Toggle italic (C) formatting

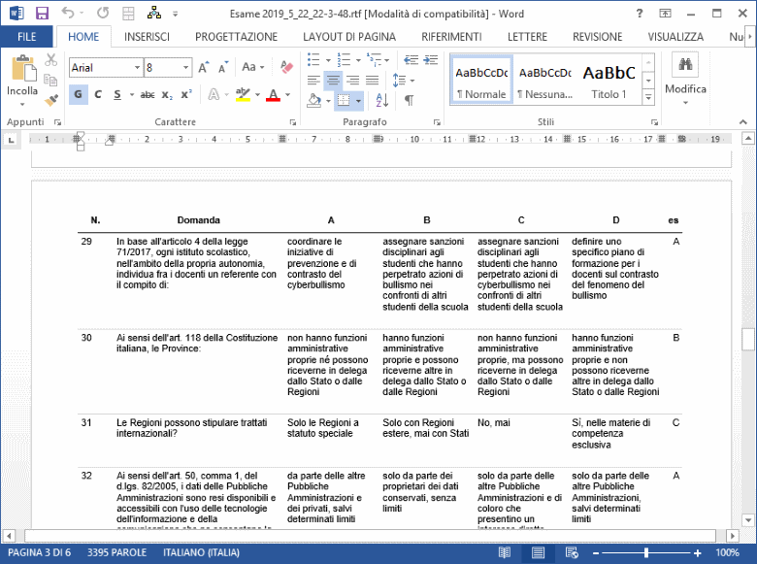[x=98, y=95]
